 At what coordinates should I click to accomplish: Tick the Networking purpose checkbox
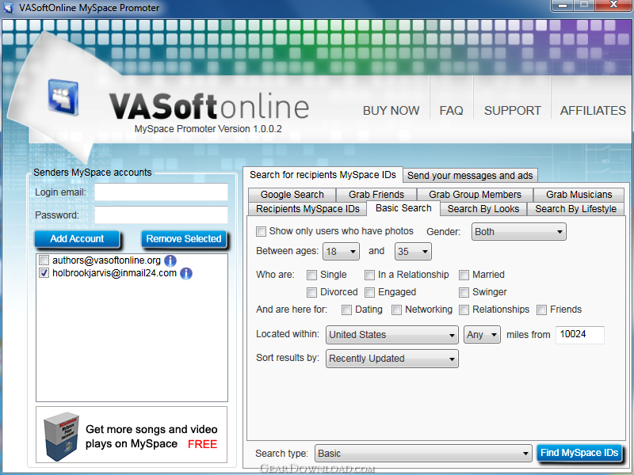[397, 310]
